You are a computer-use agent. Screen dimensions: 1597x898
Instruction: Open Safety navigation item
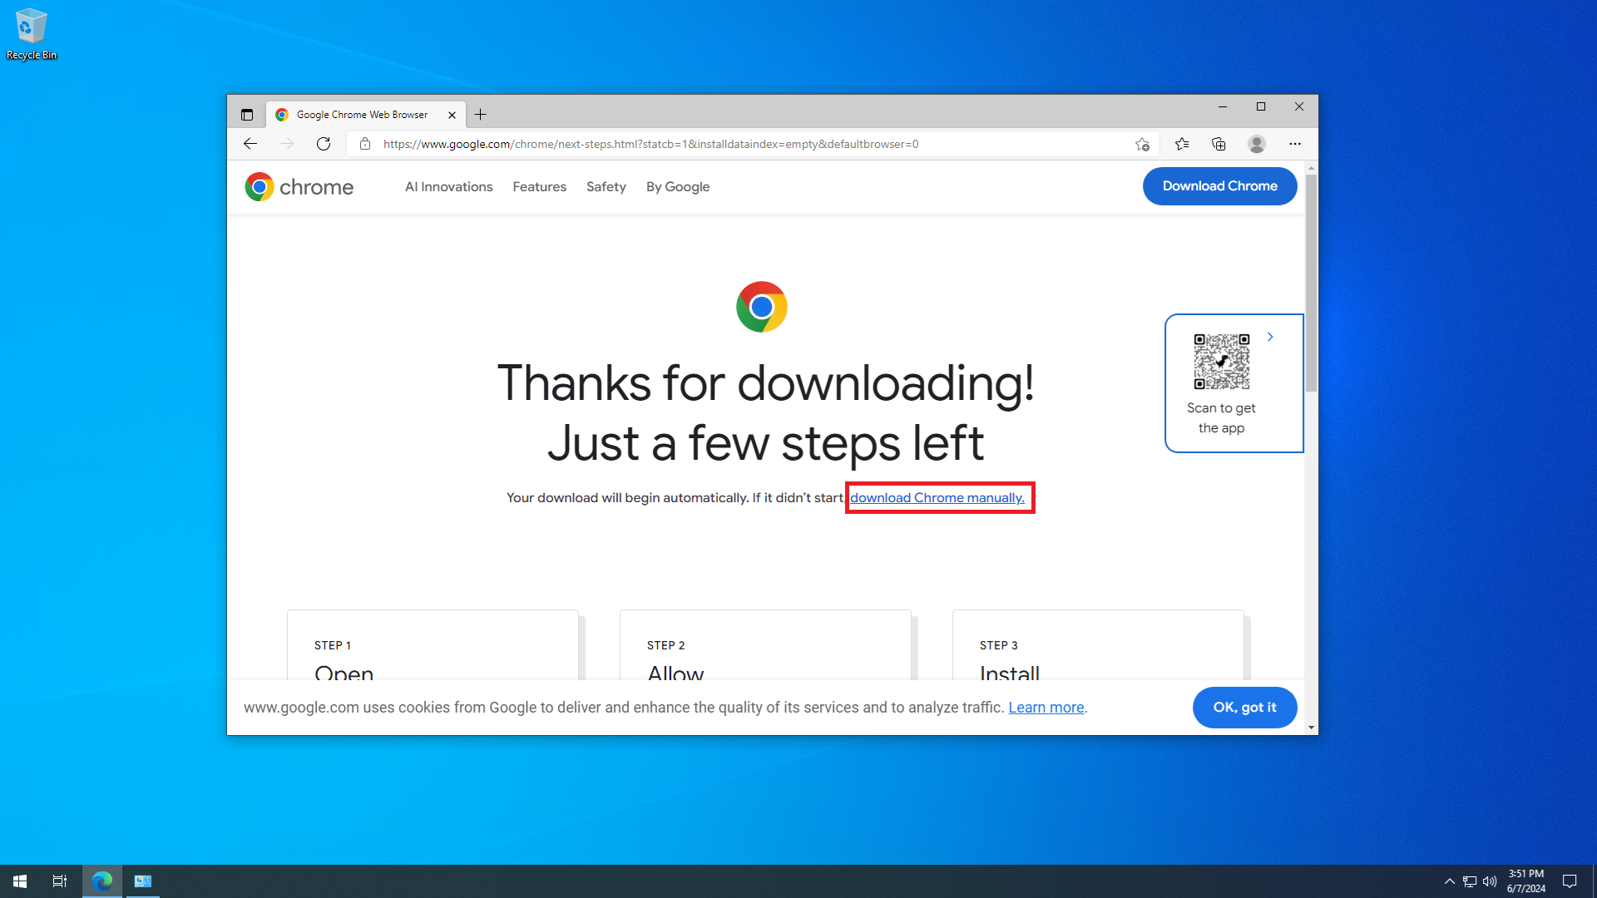[x=606, y=187]
